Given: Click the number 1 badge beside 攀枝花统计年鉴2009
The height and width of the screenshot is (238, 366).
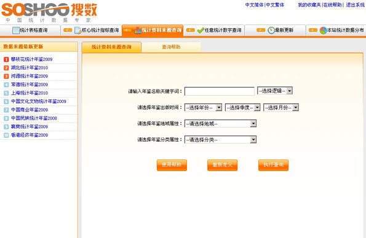Looking at the screenshot, I should pyautogui.click(x=6, y=60).
